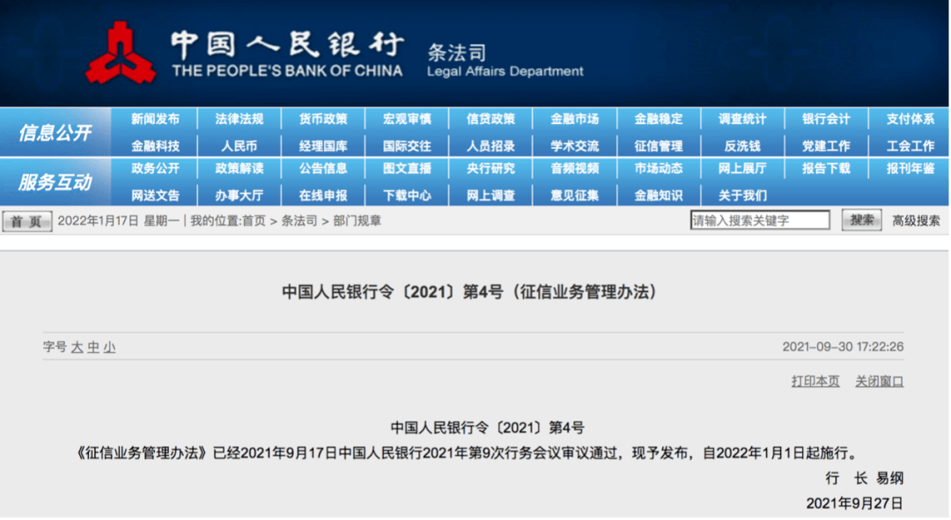This screenshot has width=951, height=520.
Task: Open 银行会计 navigation item
Action: pyautogui.click(x=826, y=119)
